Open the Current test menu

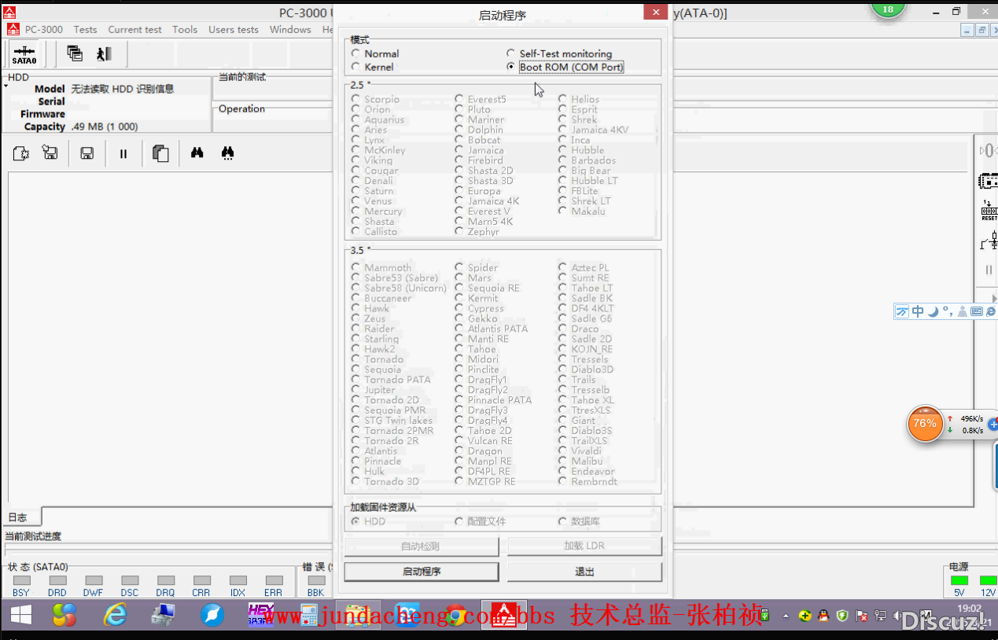point(135,30)
